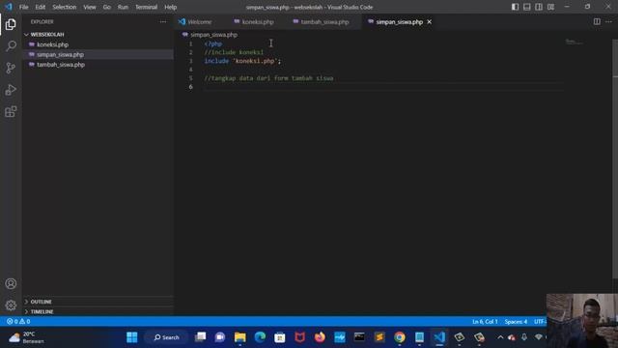Open editor more actions ellipsis
Screen dimensions: 618x348
pos(608,21)
